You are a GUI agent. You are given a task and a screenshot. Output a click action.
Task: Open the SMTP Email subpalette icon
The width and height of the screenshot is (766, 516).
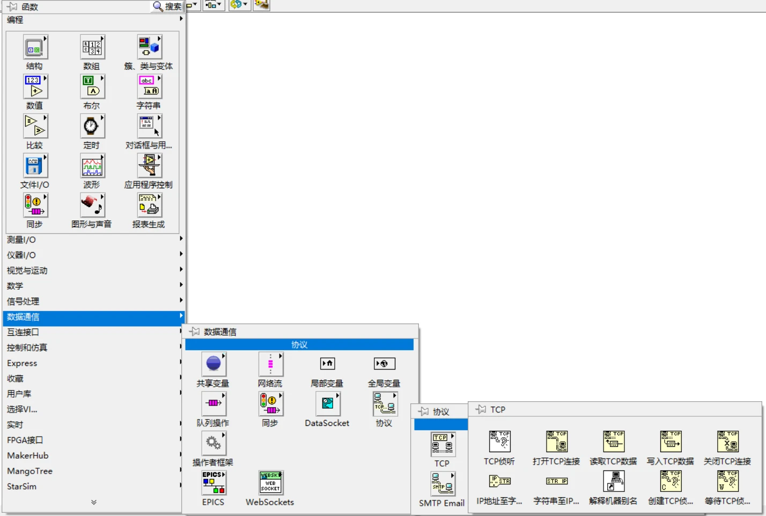[x=443, y=484]
